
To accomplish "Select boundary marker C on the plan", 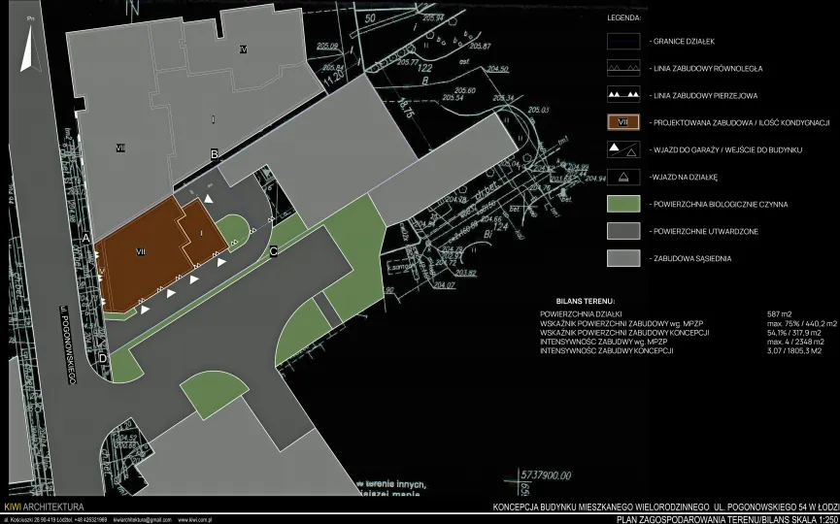I will (274, 251).
